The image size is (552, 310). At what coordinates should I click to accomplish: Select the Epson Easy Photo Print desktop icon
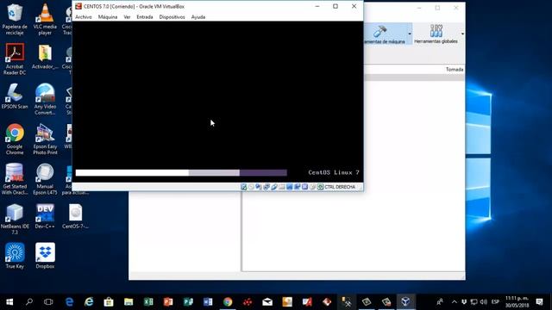45,139
